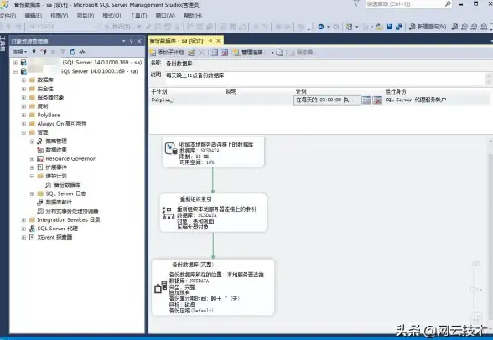Open the 窗口(W) menu
This screenshot has height=340, width=493.
[x=165, y=16]
